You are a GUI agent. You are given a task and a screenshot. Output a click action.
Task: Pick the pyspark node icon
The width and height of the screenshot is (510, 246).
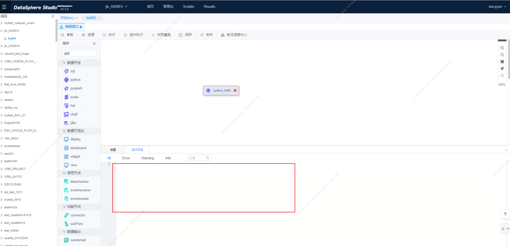66,88
